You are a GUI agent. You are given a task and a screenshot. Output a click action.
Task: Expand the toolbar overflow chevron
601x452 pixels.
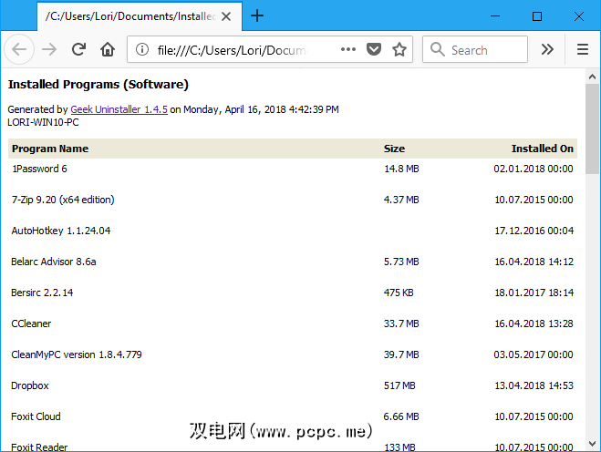(547, 49)
